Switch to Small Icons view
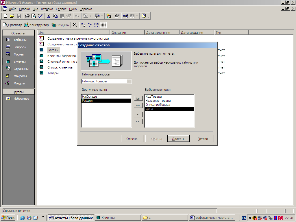Viewport: 296px width, 222px height. coord(90,25)
